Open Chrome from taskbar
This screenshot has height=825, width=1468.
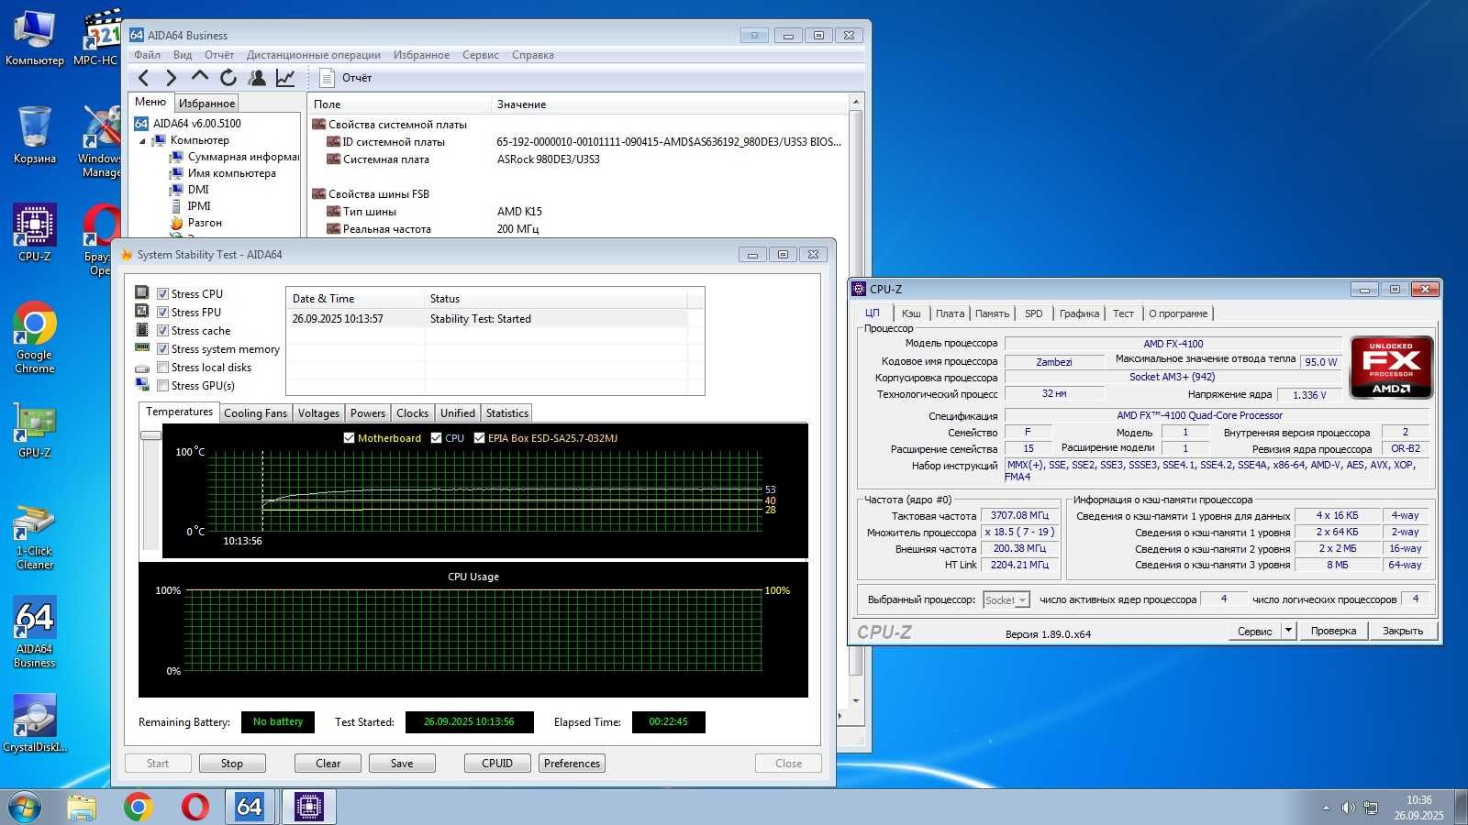click(x=139, y=807)
